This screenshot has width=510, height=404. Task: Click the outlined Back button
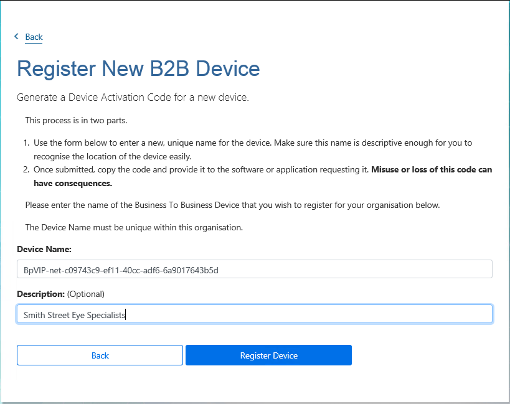[100, 355]
